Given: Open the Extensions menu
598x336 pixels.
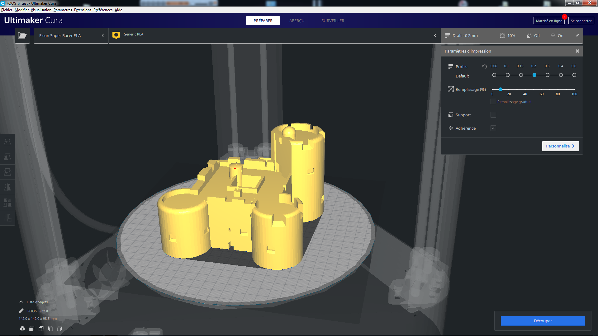Looking at the screenshot, I should point(83,10).
